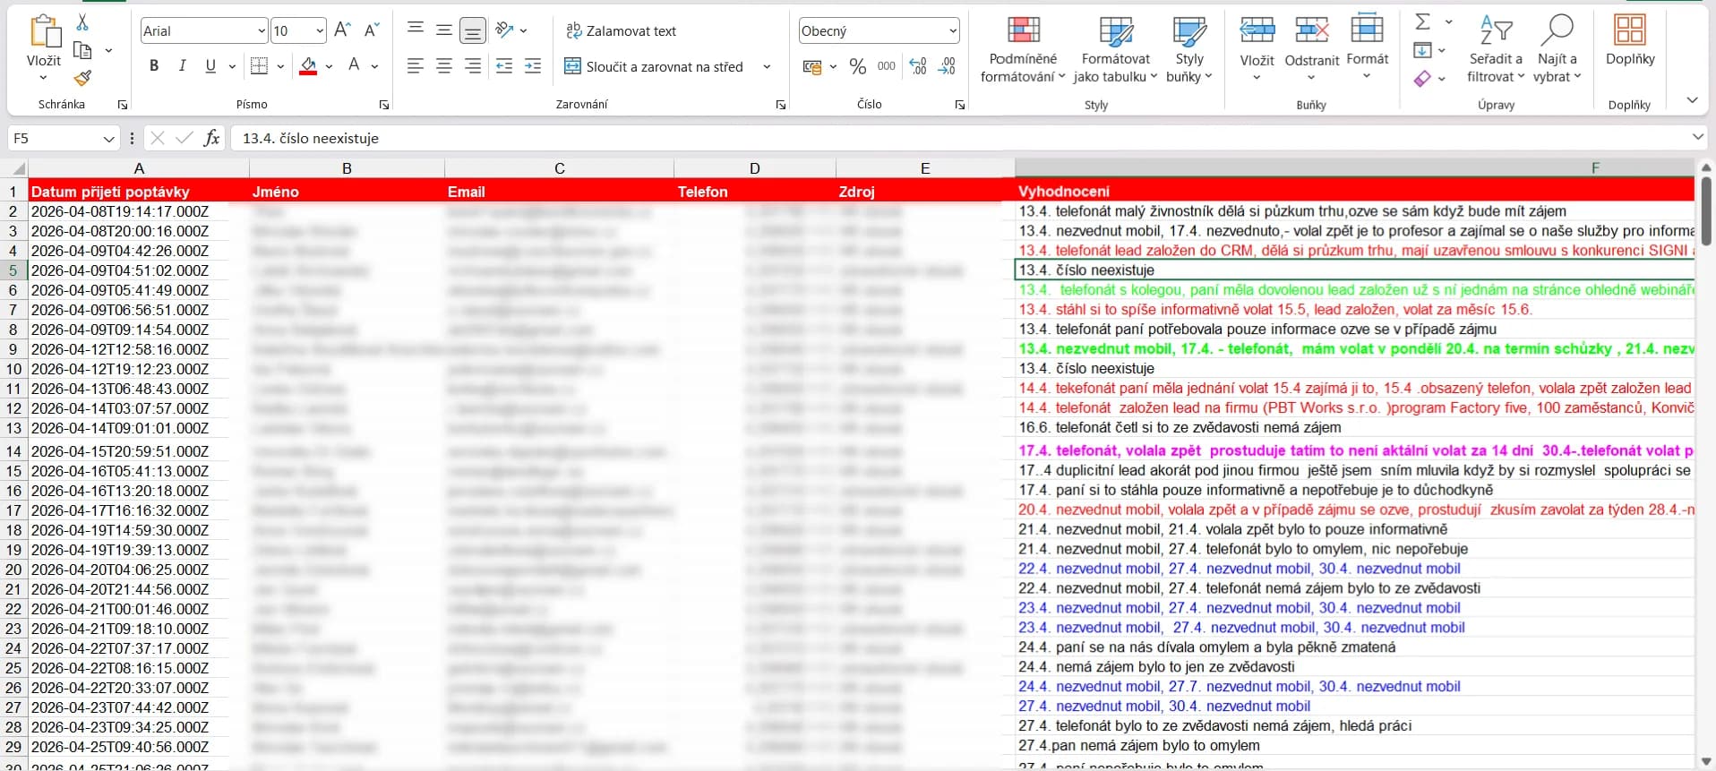Click the accounting currency format icon
This screenshot has width=1716, height=771.
click(x=812, y=66)
